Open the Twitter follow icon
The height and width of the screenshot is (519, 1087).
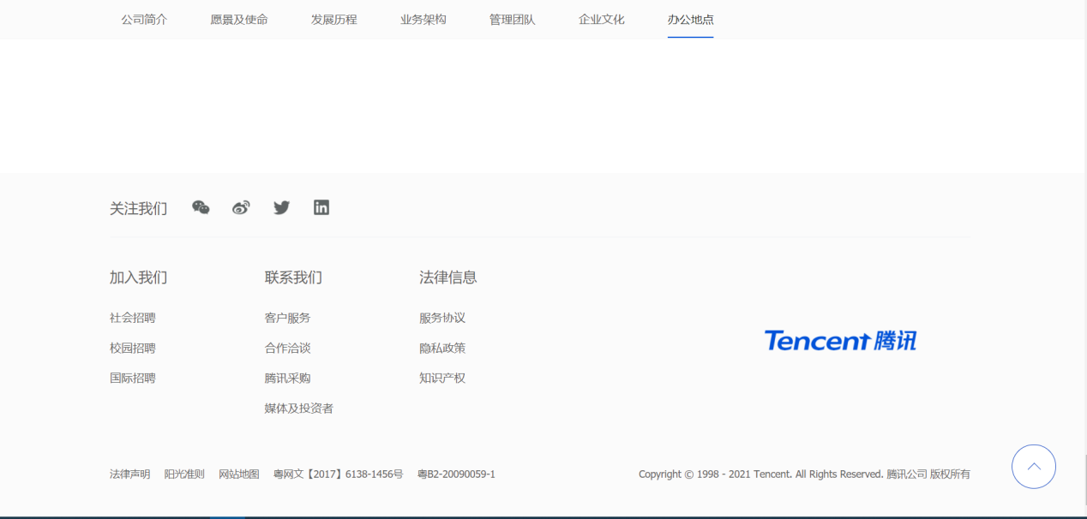(x=281, y=207)
